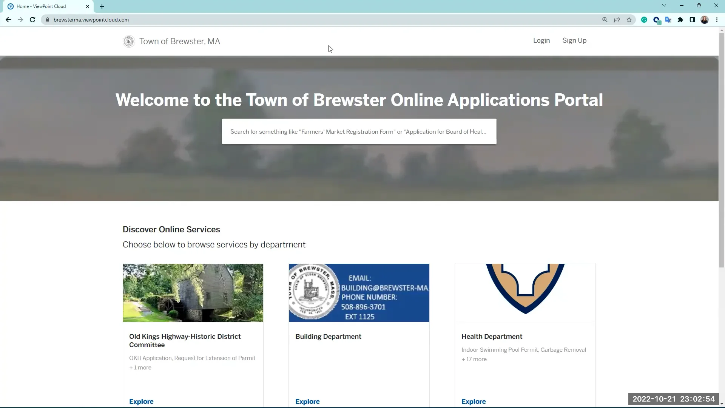Open the share this page icon
The height and width of the screenshot is (408, 725).
tap(617, 20)
